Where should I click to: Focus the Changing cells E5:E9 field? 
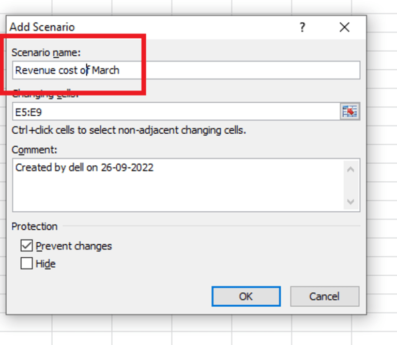coord(176,112)
